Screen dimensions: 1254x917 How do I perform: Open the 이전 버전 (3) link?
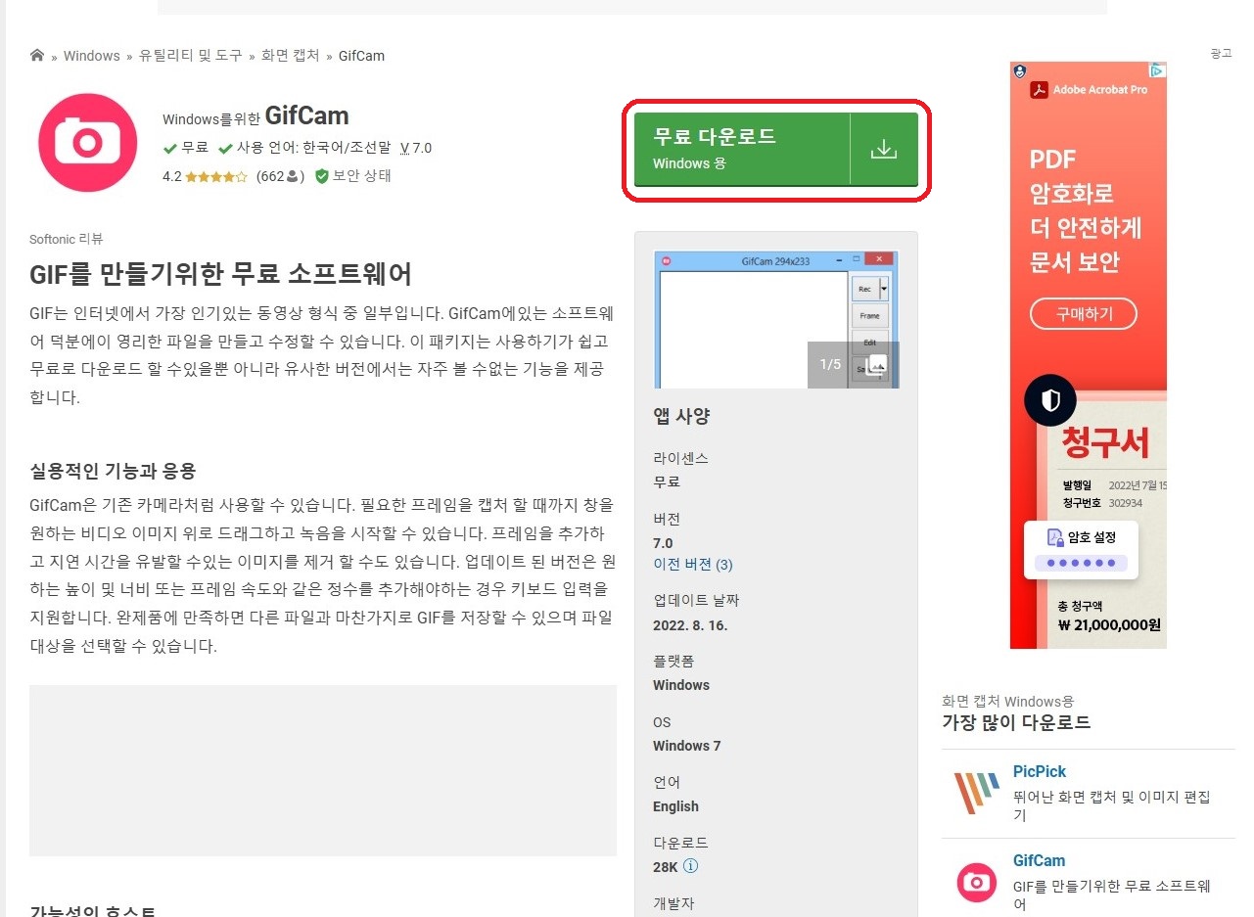point(693,565)
